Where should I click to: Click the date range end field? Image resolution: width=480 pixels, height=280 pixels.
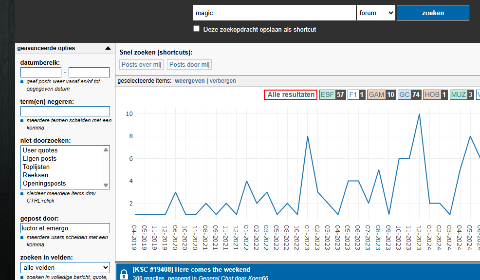pos(89,72)
